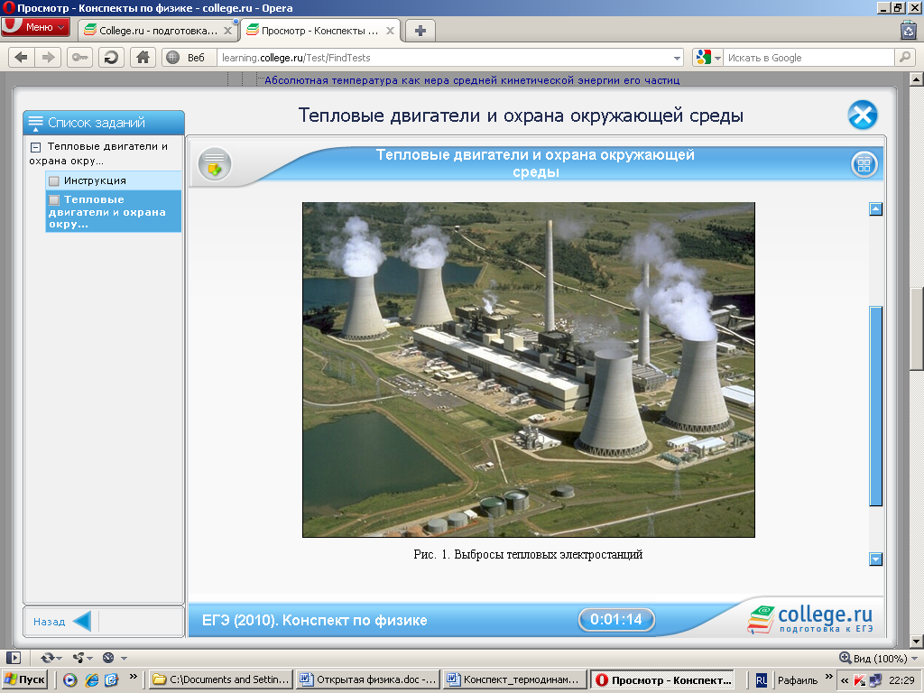Open the closed tabs trash icon
924x693 pixels.
tap(908, 30)
